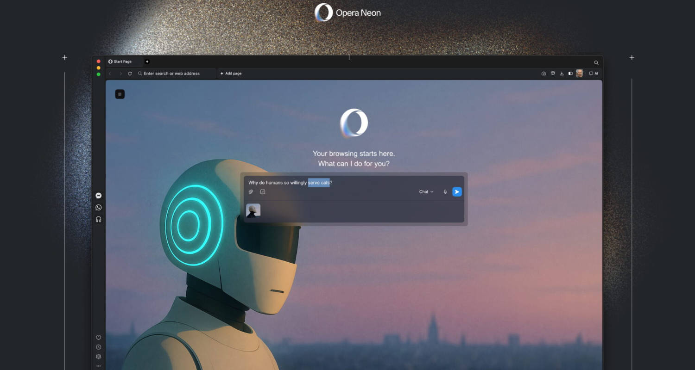This screenshot has width=695, height=370.
Task: Select the Start Page tab
Action: pos(123,62)
